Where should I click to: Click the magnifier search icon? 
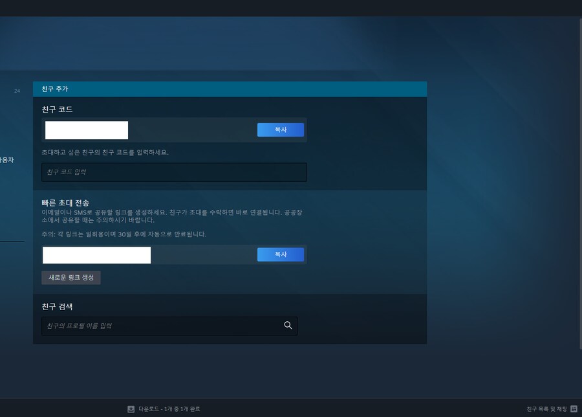pyautogui.click(x=288, y=325)
